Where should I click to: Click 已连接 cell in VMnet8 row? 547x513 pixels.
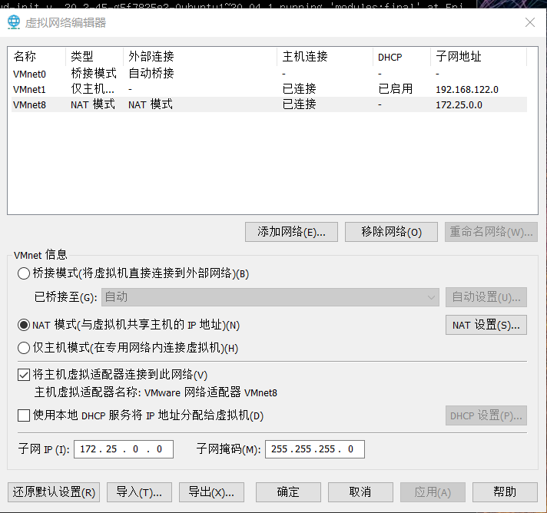point(300,104)
